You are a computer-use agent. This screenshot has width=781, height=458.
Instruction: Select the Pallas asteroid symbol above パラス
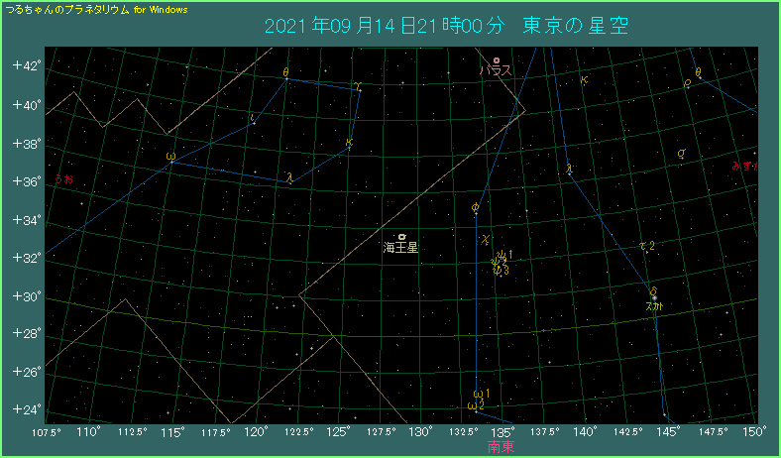pos(496,60)
